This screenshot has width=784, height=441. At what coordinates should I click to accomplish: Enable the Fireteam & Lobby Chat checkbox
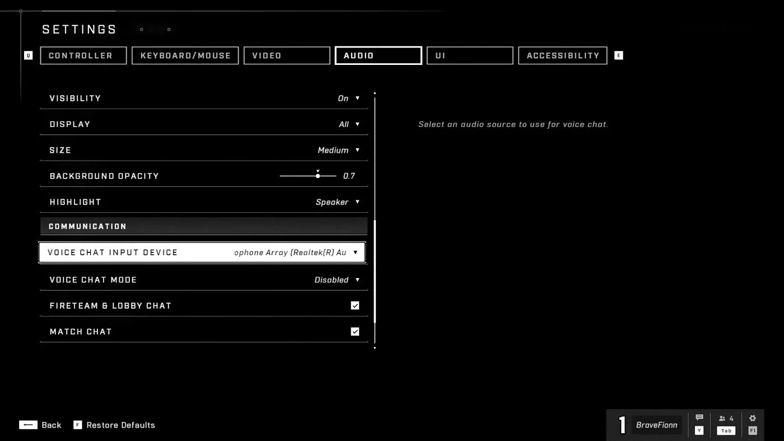[355, 305]
